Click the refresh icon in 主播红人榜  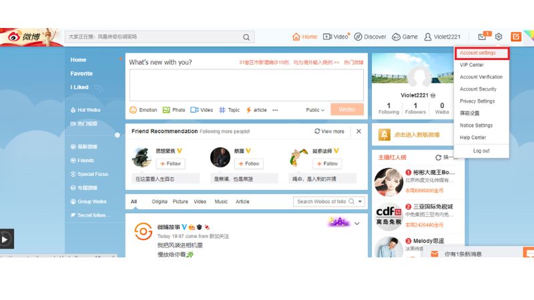(x=439, y=157)
